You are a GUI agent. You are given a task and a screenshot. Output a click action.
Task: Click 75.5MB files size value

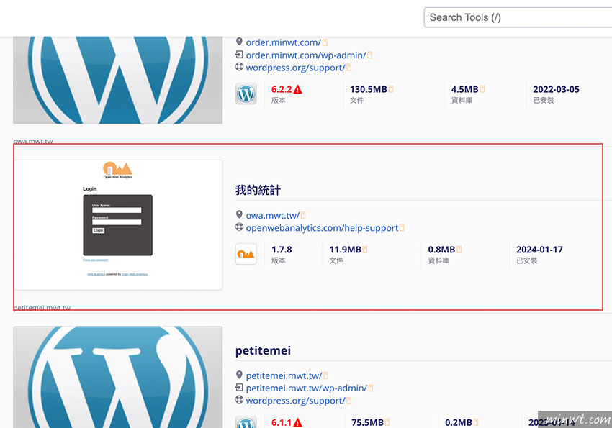pyautogui.click(x=367, y=422)
